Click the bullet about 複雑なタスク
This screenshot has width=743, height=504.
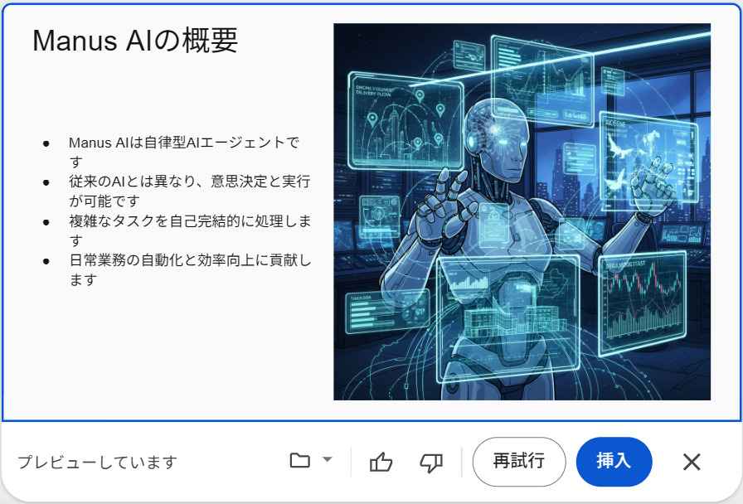tap(190, 230)
